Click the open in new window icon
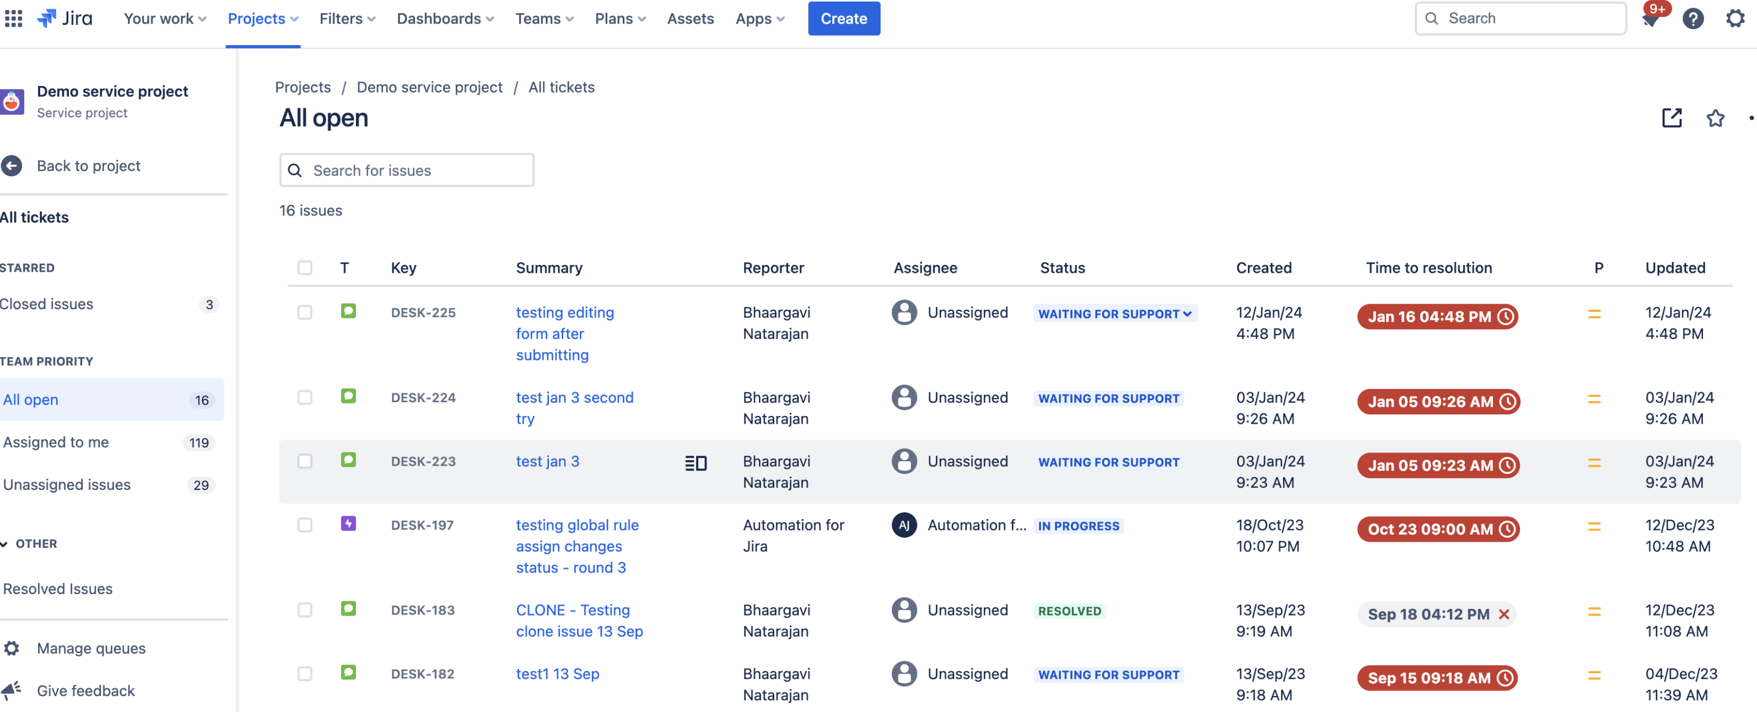The height and width of the screenshot is (712, 1757). coord(1671,118)
